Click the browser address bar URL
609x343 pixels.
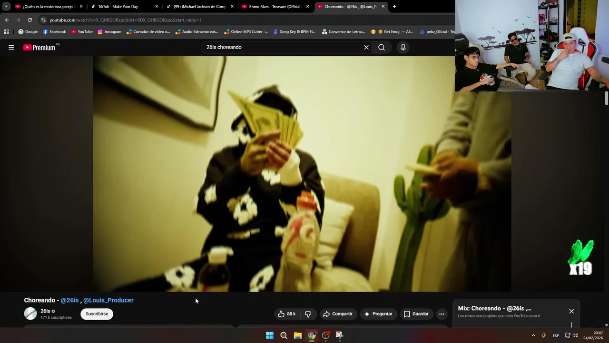pyautogui.click(x=126, y=20)
